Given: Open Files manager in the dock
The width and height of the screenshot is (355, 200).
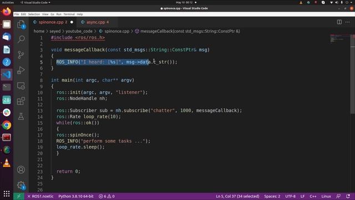Looking at the screenshot, I should (x=7, y=24).
